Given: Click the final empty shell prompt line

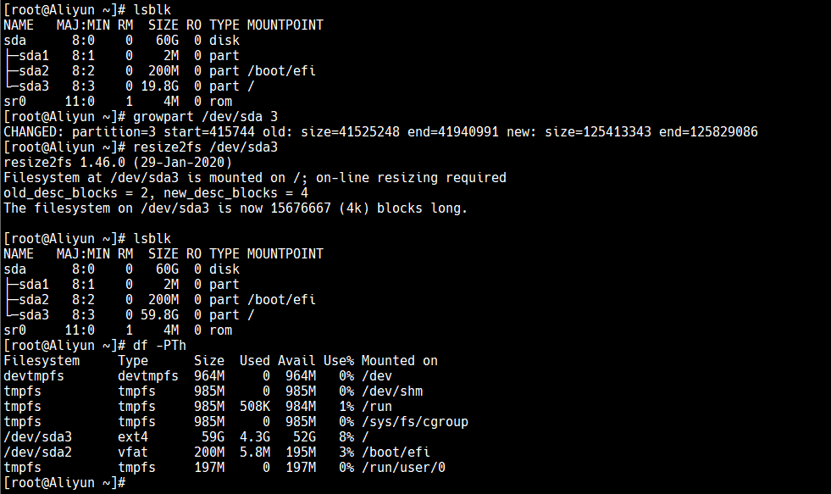Looking at the screenshot, I should 64,483.
